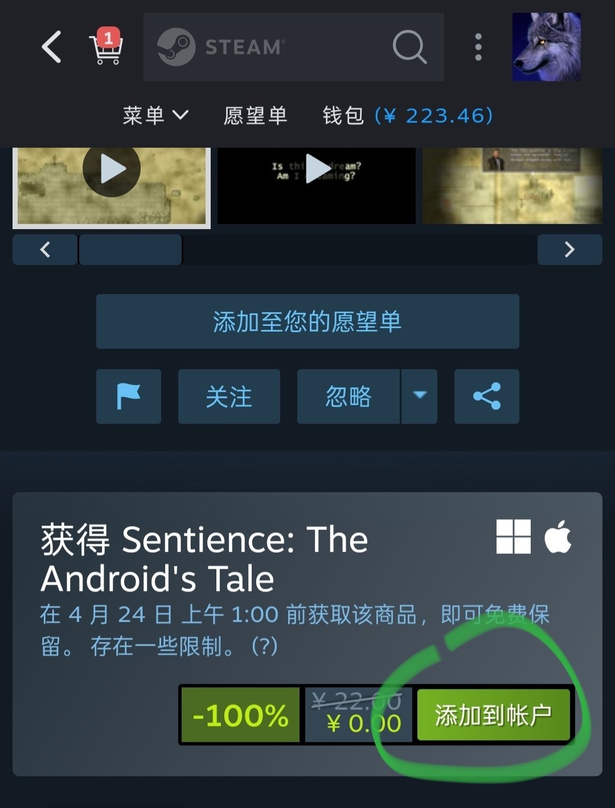Click the flag report icon button
615x808 pixels.
[x=129, y=396]
